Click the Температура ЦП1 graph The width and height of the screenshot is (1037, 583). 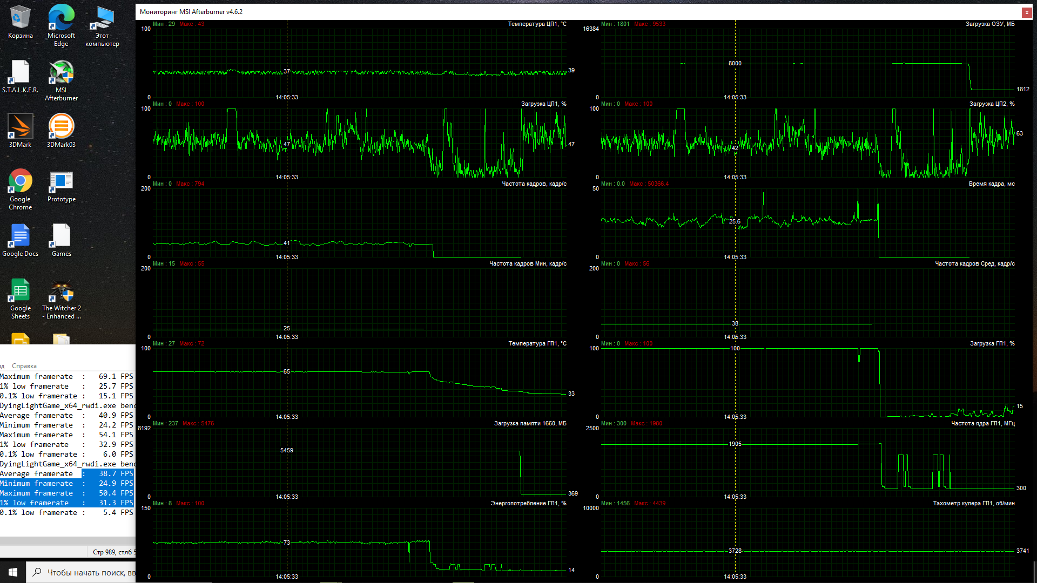click(x=359, y=62)
